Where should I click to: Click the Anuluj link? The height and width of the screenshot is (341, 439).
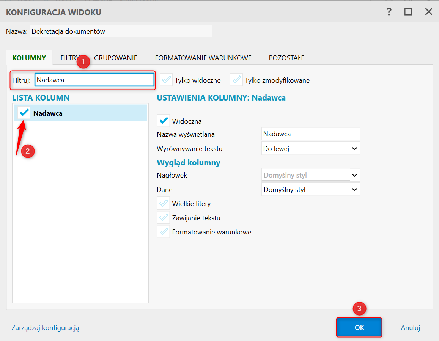(x=411, y=328)
